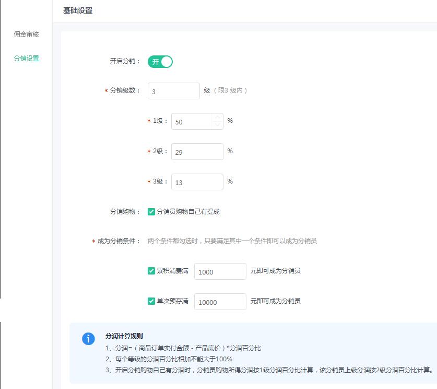Click the 2级 percentage input showing 29
Screen dimensions: 437x389
tap(197, 152)
